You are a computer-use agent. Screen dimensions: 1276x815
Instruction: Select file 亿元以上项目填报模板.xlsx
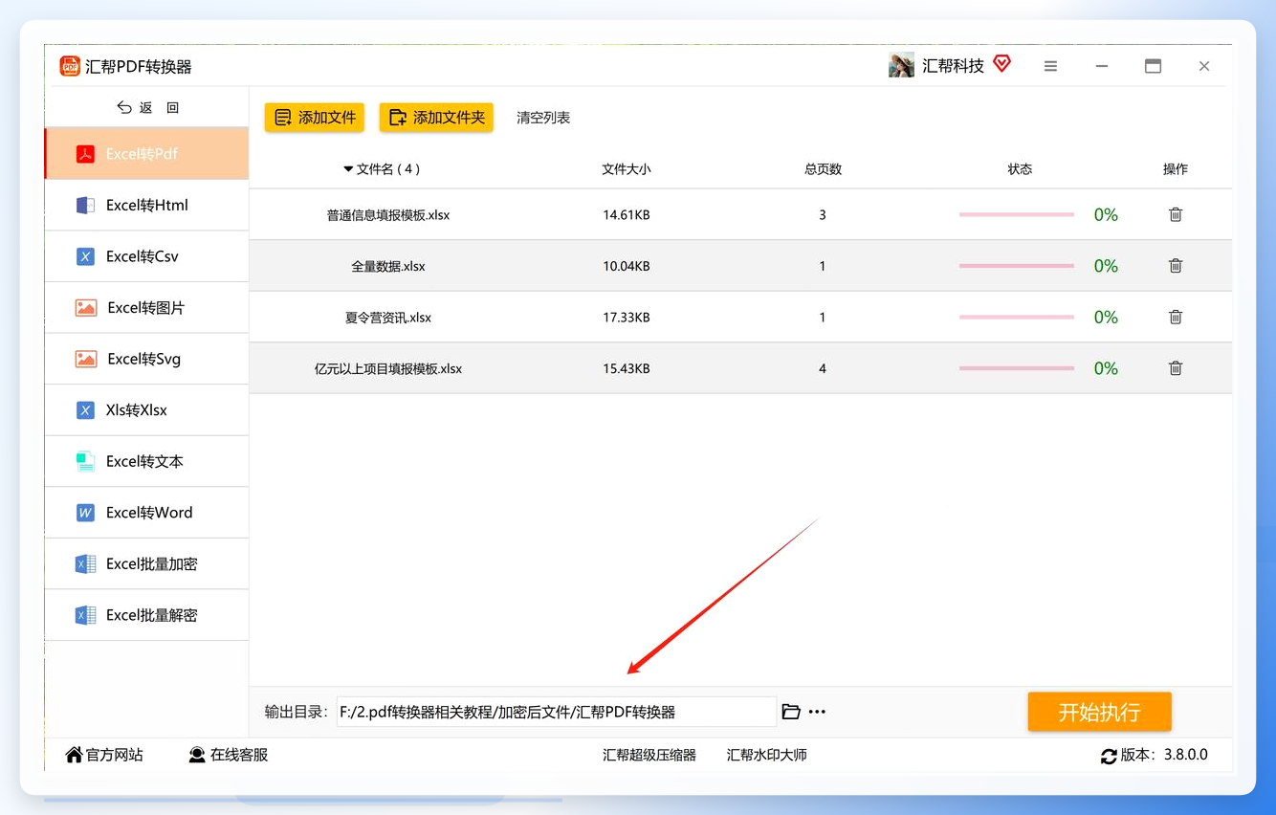click(388, 368)
